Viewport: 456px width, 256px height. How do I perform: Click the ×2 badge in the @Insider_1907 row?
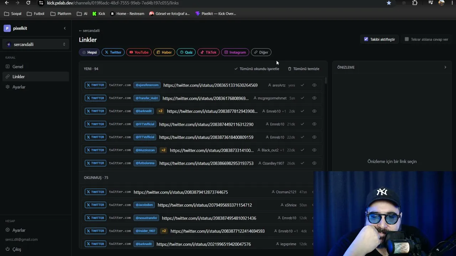(164, 231)
